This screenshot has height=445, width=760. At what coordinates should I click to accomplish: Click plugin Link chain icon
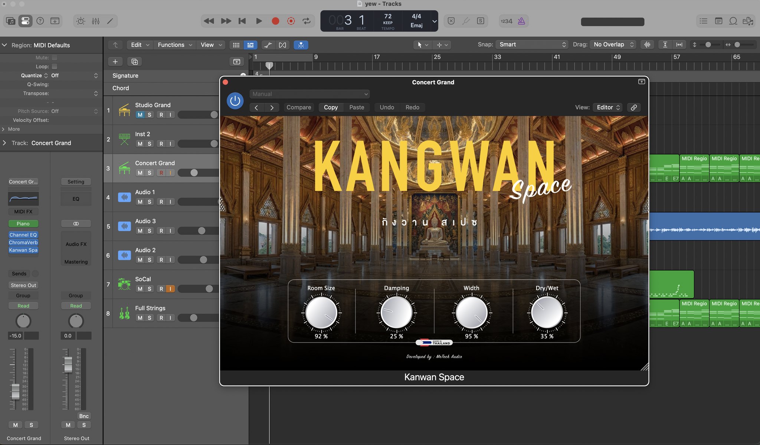click(x=634, y=107)
